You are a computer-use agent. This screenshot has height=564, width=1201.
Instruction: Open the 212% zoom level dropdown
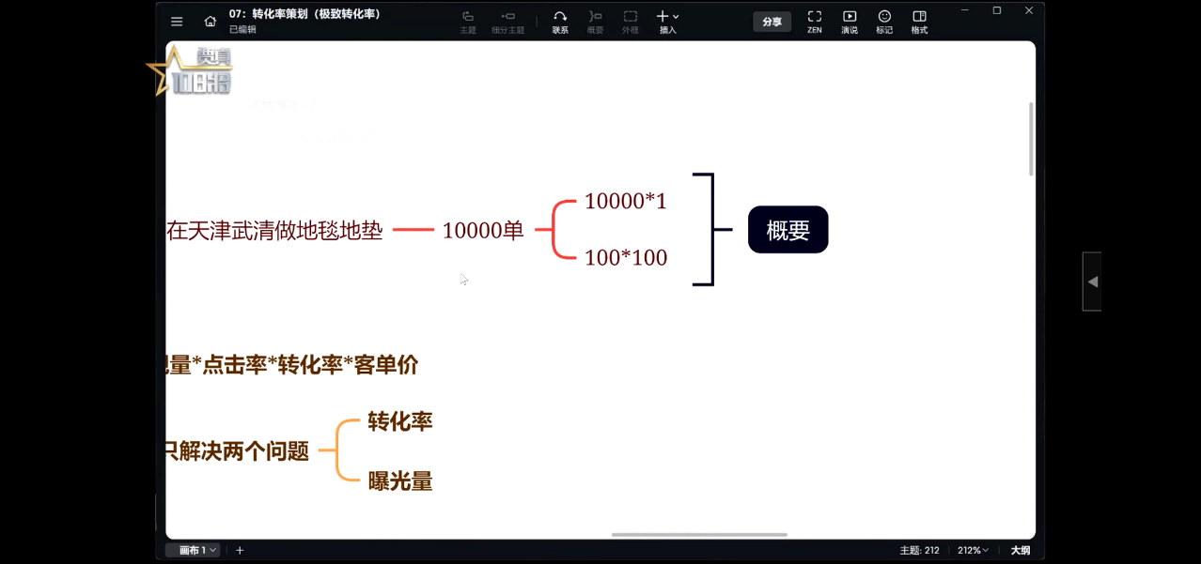point(972,551)
